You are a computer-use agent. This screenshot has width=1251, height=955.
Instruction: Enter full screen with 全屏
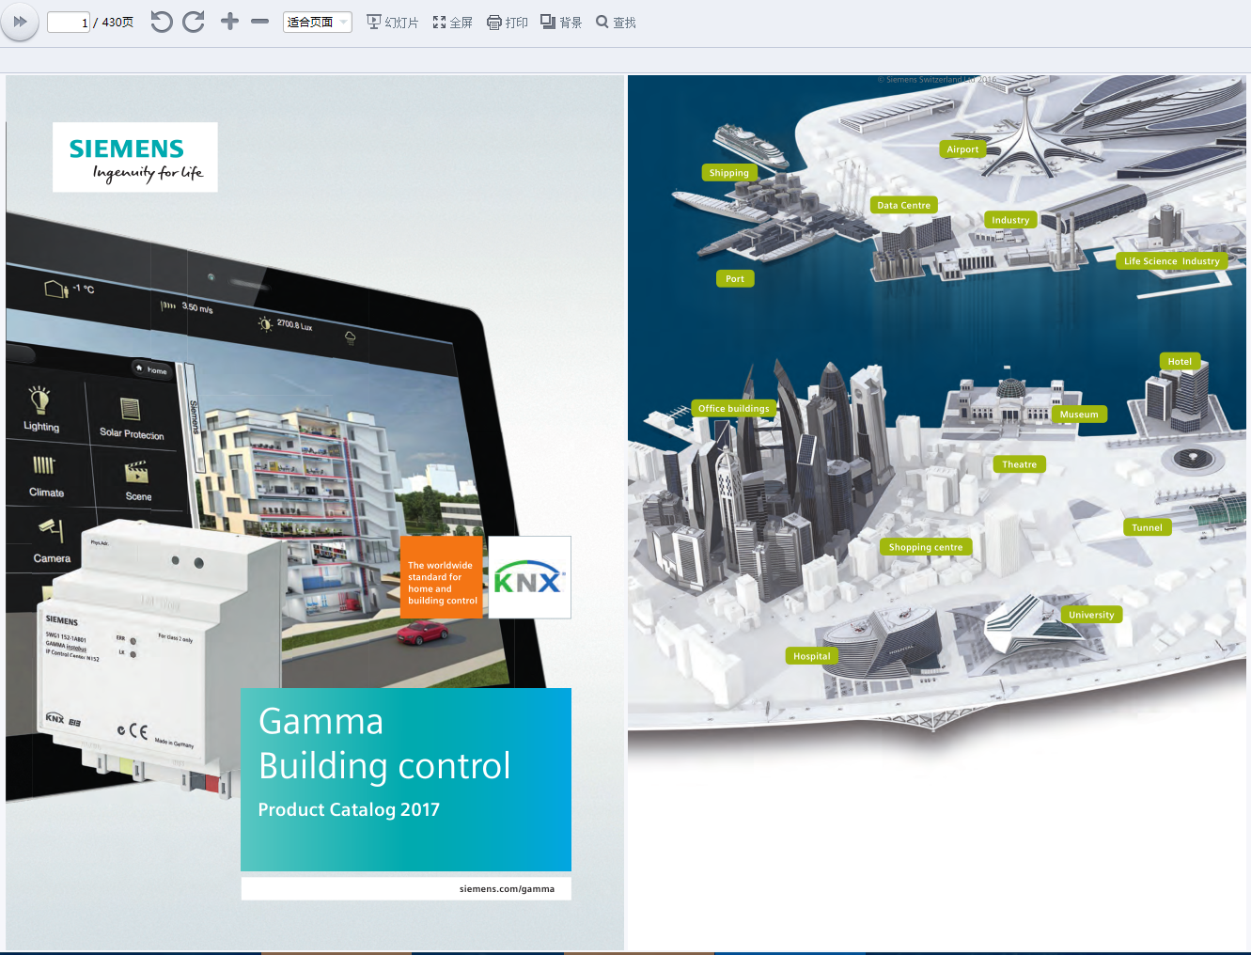[x=452, y=23]
